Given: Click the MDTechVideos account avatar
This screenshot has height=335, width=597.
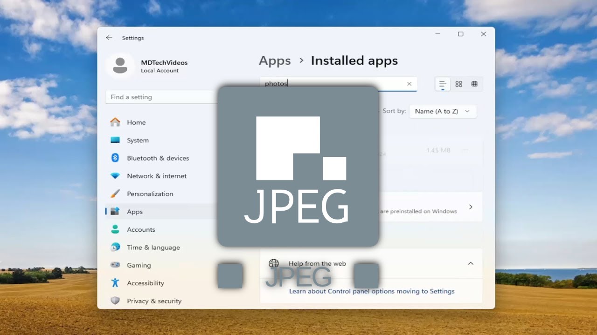Looking at the screenshot, I should pos(120,66).
